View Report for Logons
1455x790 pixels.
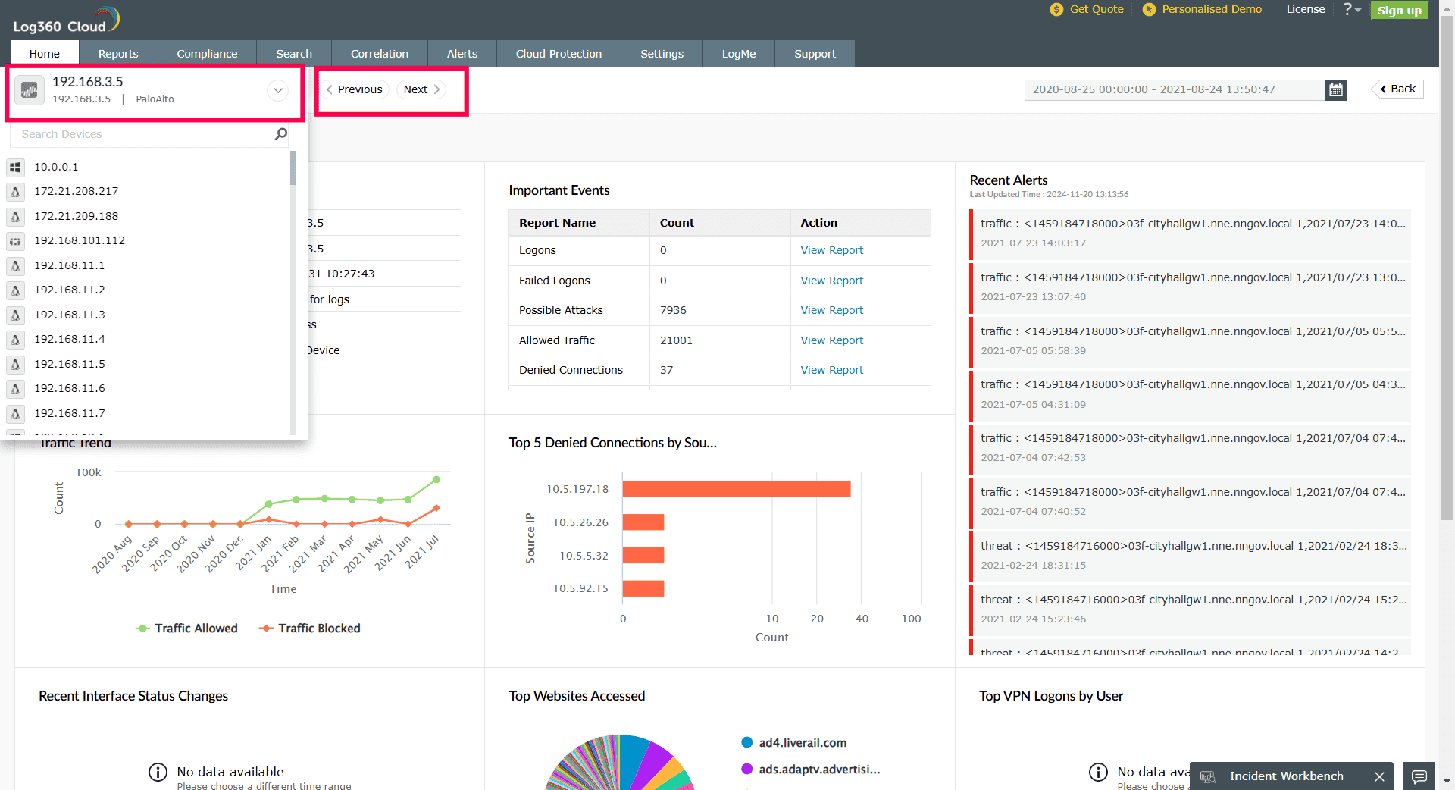tap(831, 250)
